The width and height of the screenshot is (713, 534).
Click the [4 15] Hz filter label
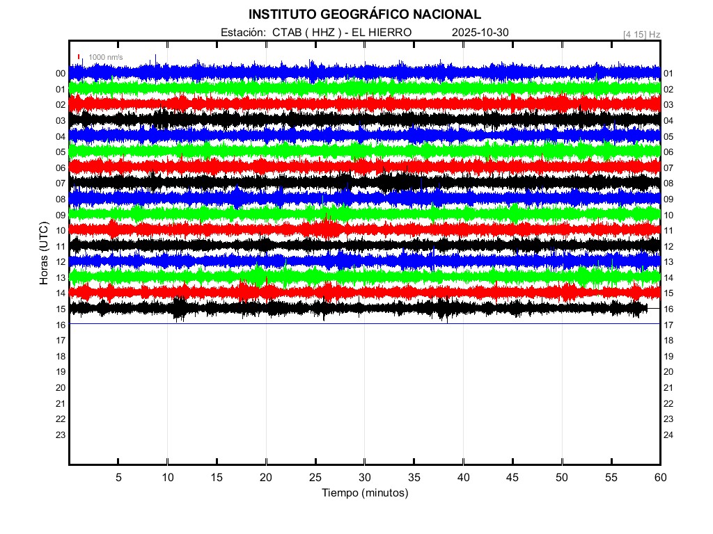(641, 34)
